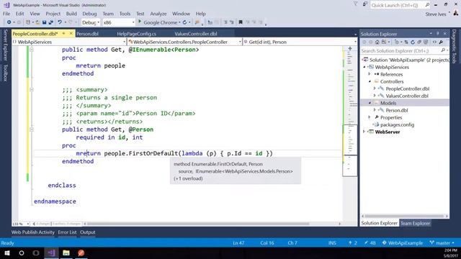Click the notifications flag icon in title bar
Image resolution: width=461 pixels, height=259 pixels.
point(355,4)
